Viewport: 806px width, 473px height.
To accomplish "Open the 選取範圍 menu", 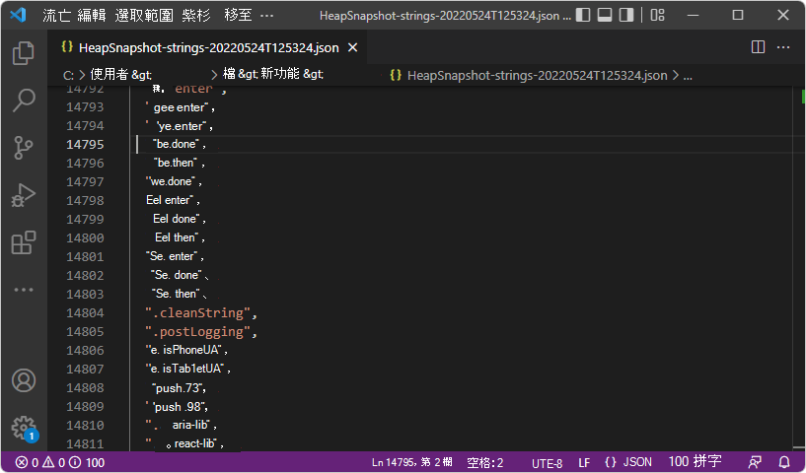I will coord(144,16).
